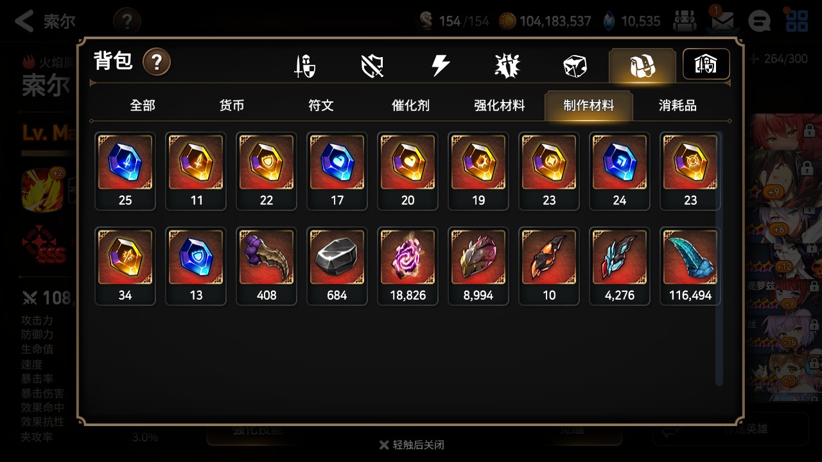Open the chat bubble icon
This screenshot has height=462, width=822.
[760, 21]
